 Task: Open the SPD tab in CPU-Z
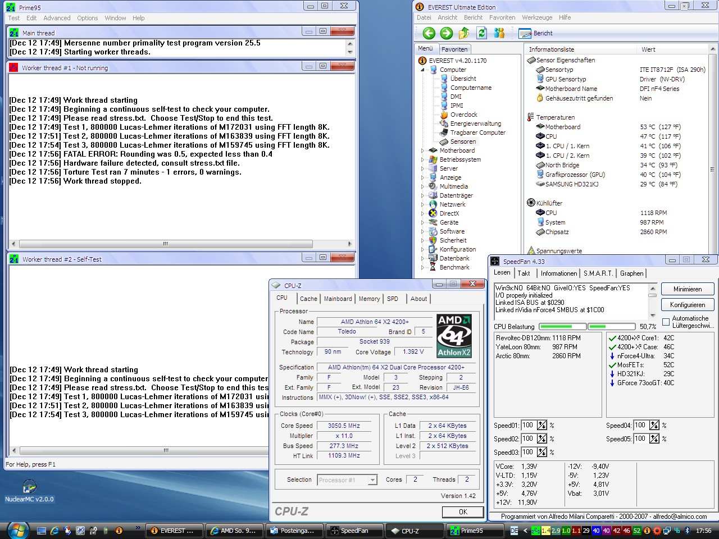[x=393, y=299]
